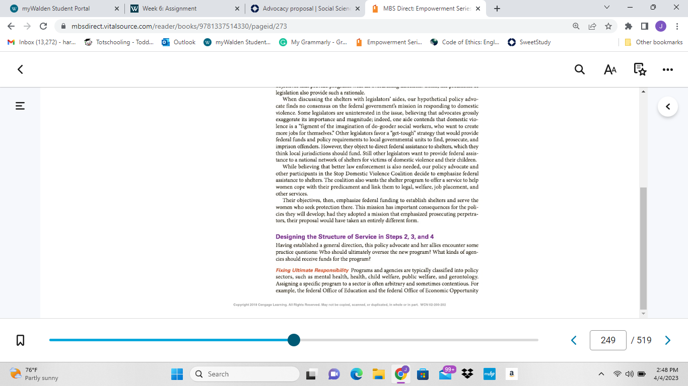Screen dimensions: 688x386
Task: Switch to the Advocacy proposal tab
Action: pyautogui.click(x=305, y=9)
